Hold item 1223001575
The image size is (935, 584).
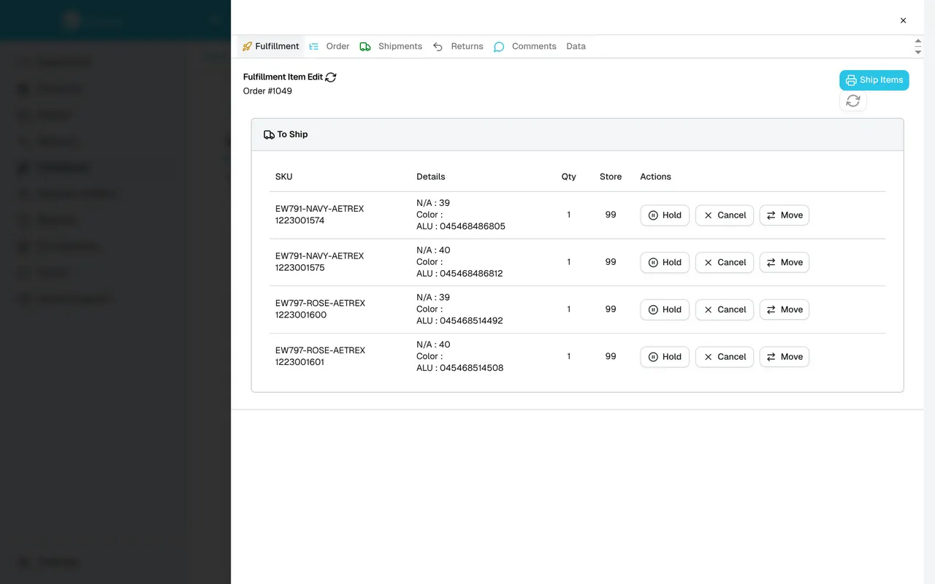point(665,262)
